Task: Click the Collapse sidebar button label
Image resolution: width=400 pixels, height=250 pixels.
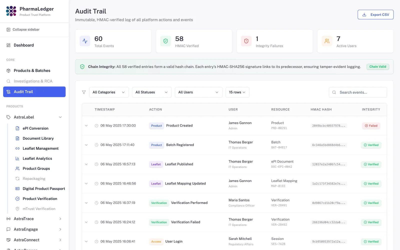Action: click(x=26, y=29)
